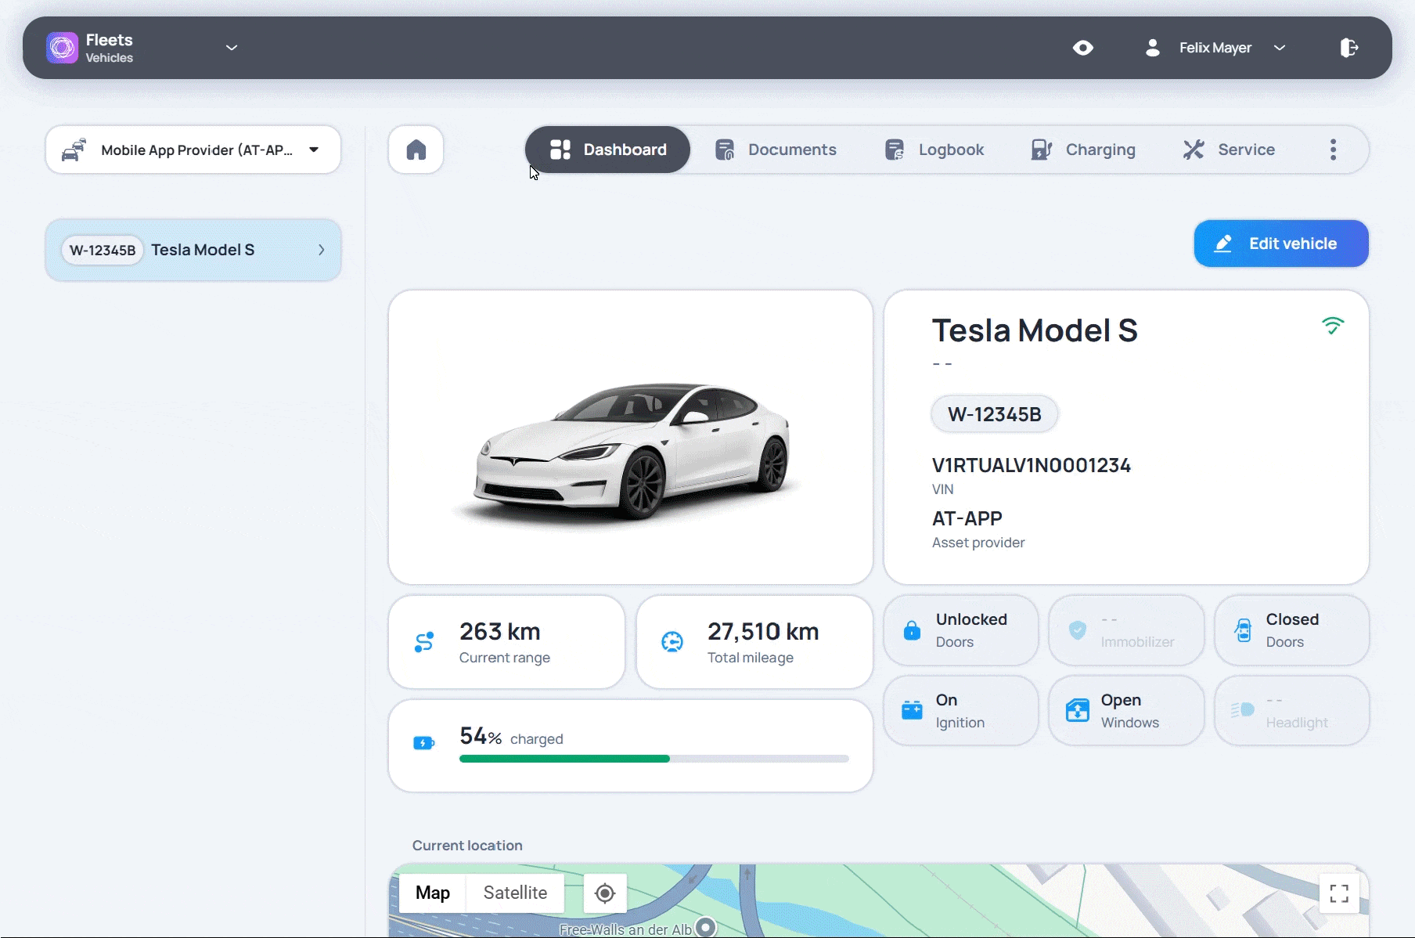
Task: Click the green connectivity signal icon
Action: (1333, 325)
